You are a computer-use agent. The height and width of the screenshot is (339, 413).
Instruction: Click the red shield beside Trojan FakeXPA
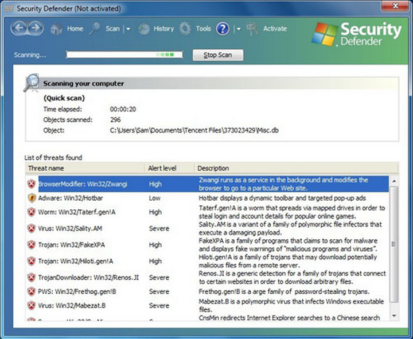pyautogui.click(x=32, y=244)
